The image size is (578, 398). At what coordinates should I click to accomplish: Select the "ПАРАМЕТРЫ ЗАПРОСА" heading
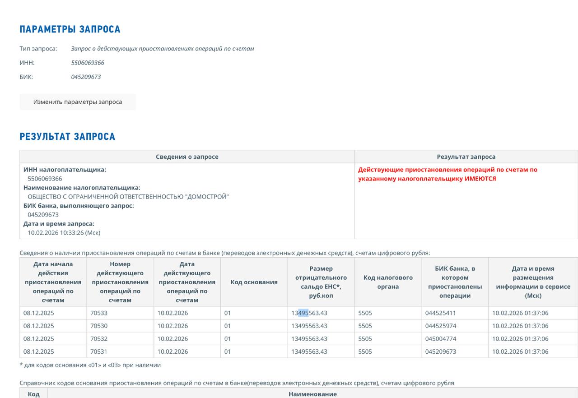[x=70, y=29]
